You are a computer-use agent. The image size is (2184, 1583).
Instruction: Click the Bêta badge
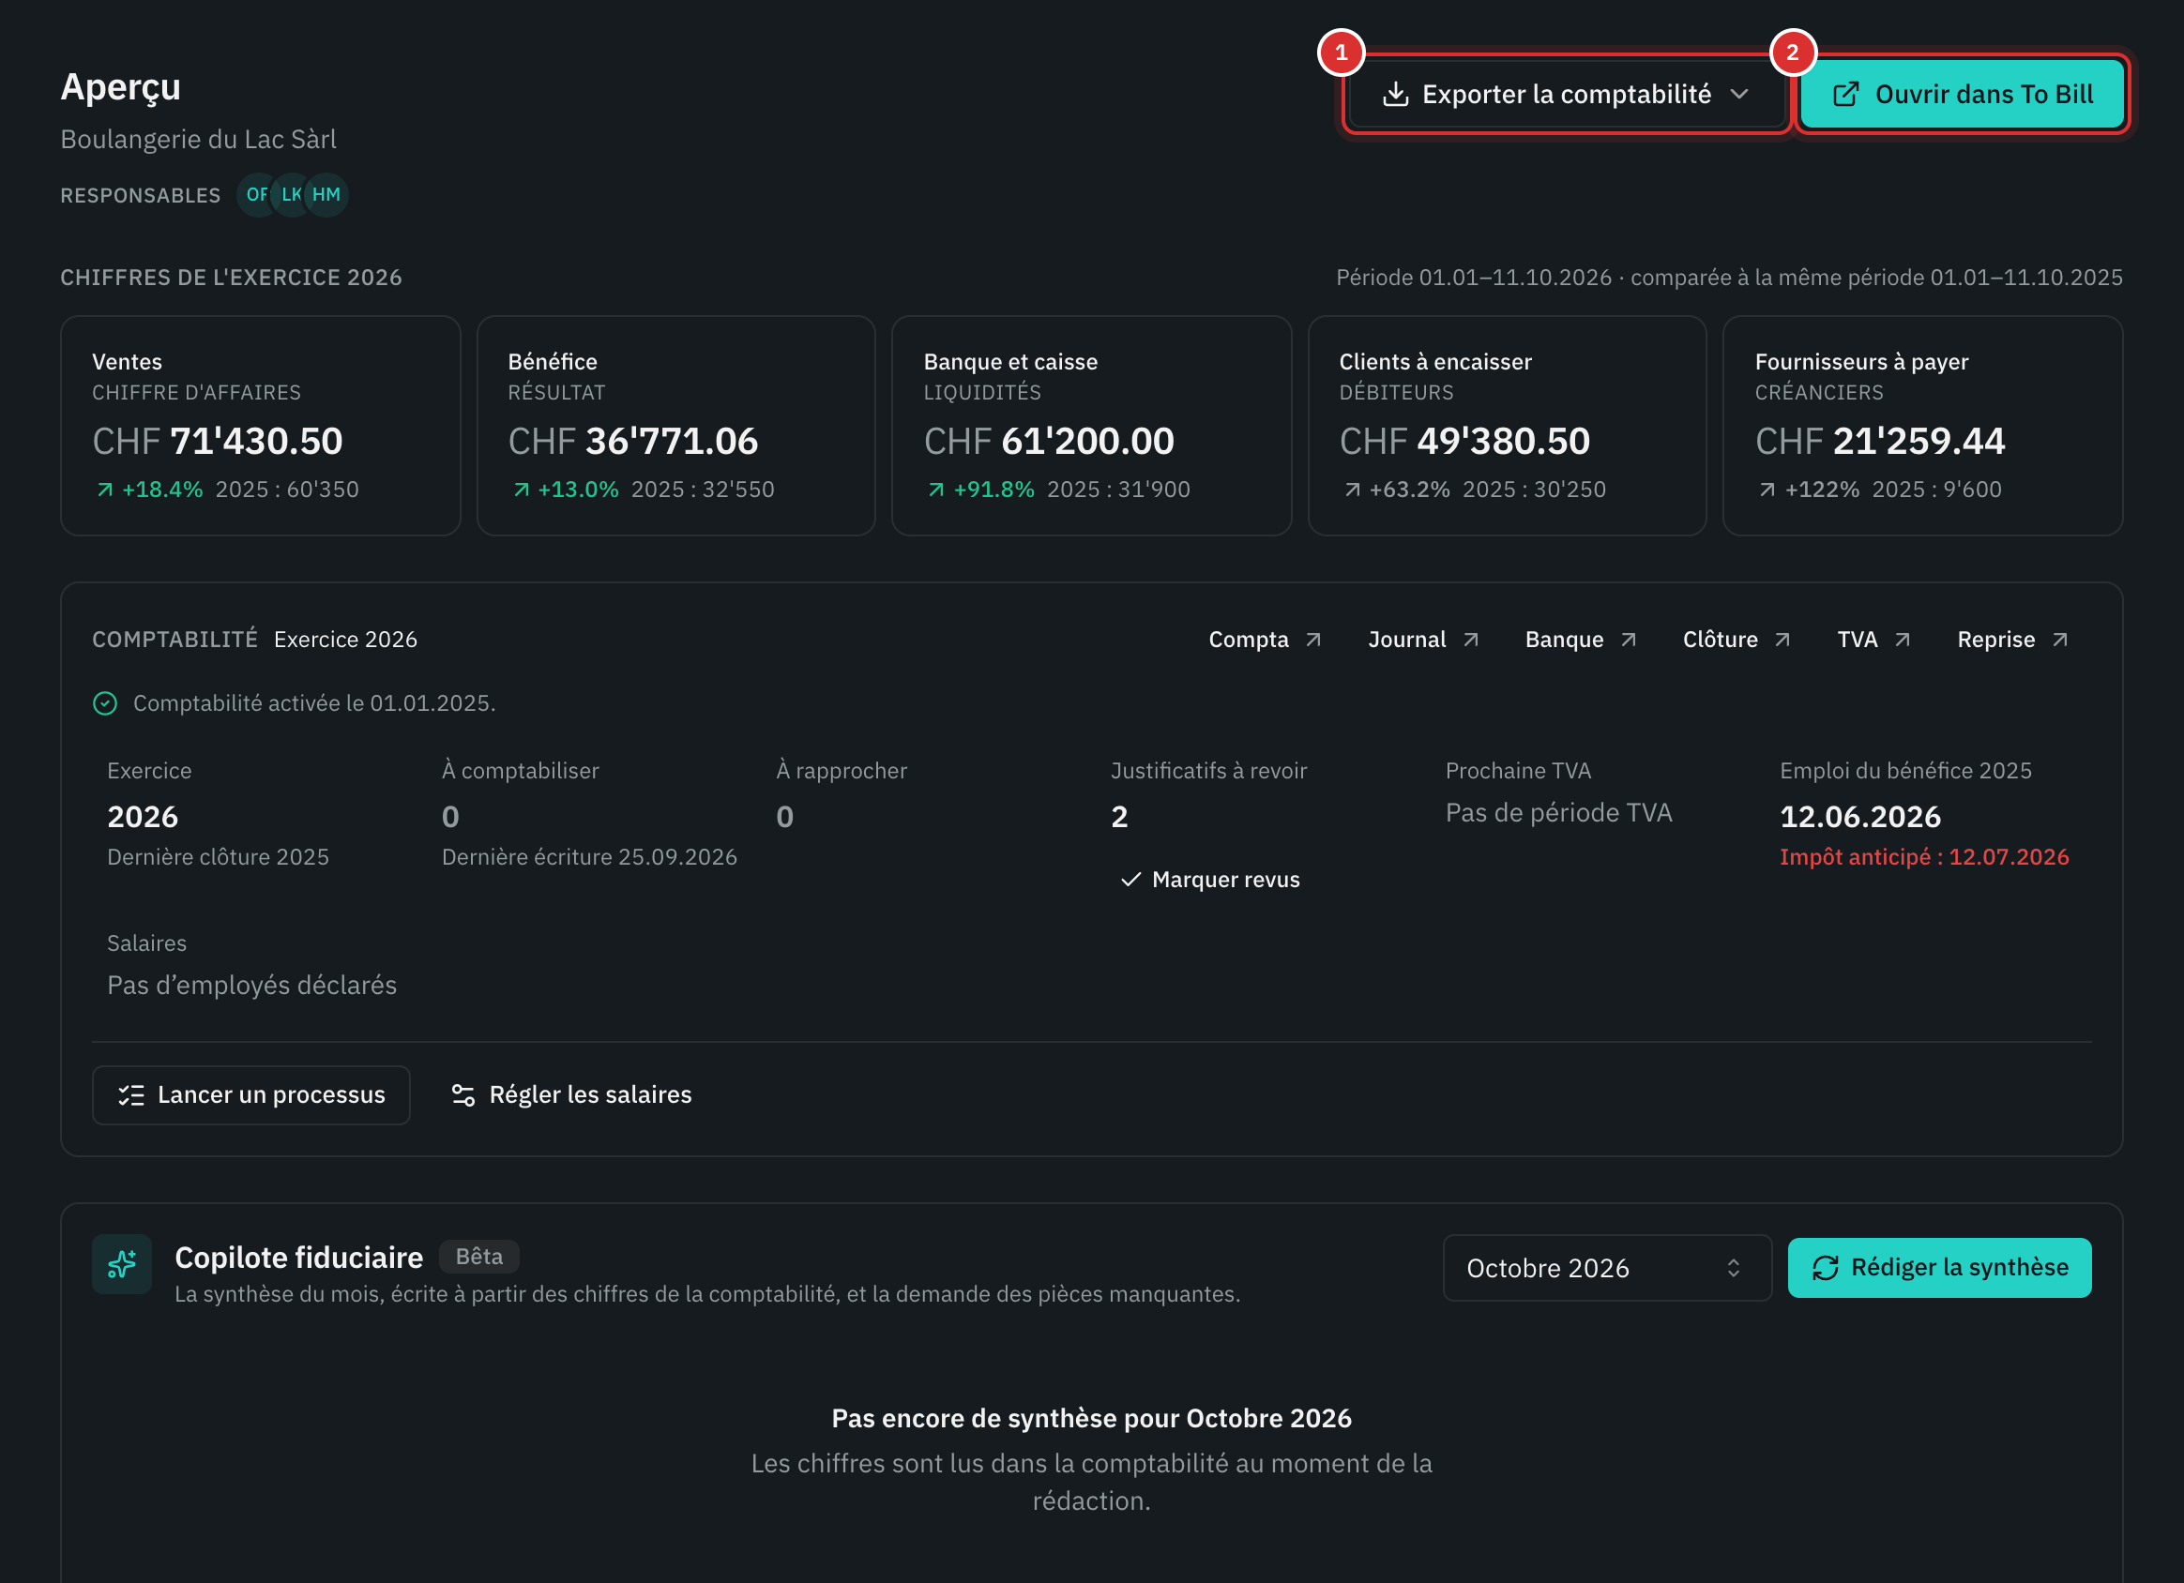[478, 1257]
